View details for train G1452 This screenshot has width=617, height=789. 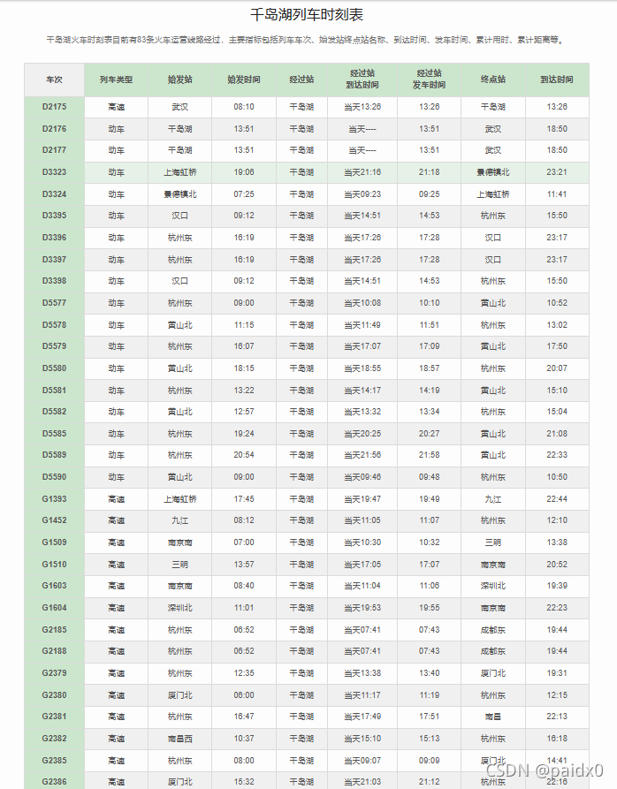coord(54,520)
